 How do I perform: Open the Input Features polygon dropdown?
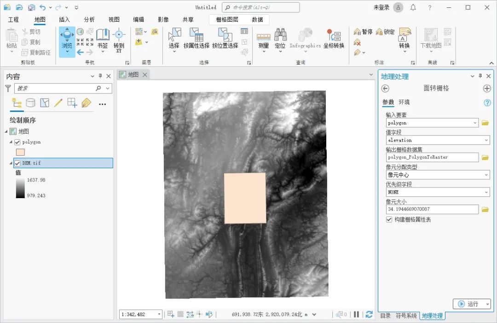pyautogui.click(x=475, y=123)
